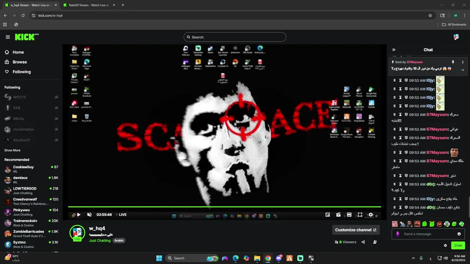Select the w_hq4 Stream browser tab

coord(31,5)
